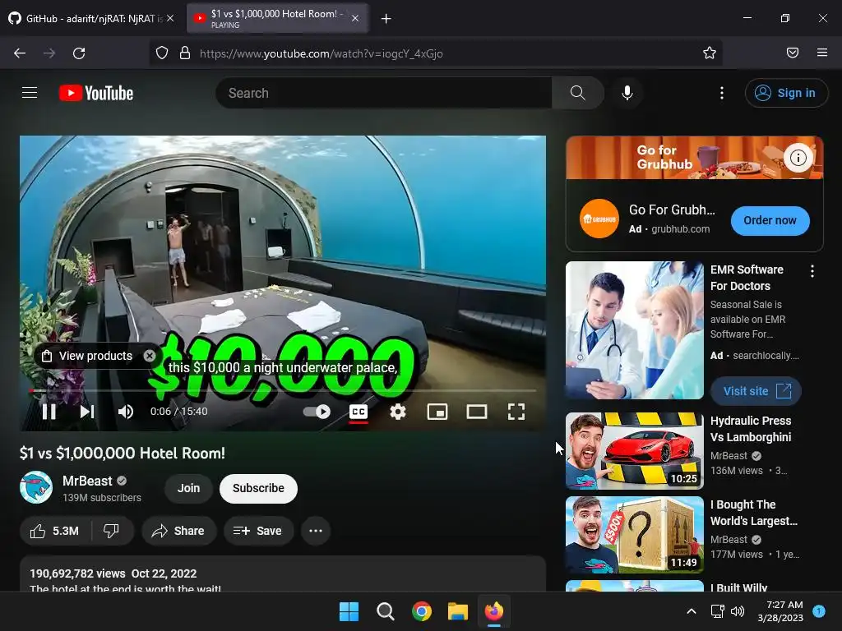842x631 pixels.
Task: Open I Bought The World's Largest thumbnail
Action: 634,535
